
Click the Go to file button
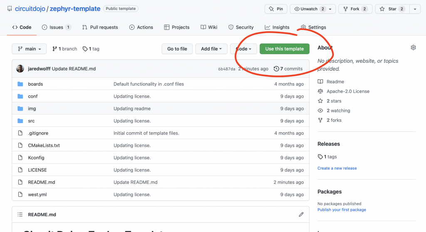coord(177,49)
